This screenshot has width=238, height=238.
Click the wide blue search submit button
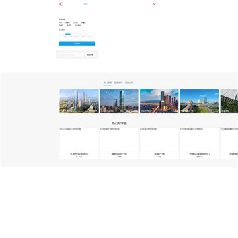pos(77,44)
